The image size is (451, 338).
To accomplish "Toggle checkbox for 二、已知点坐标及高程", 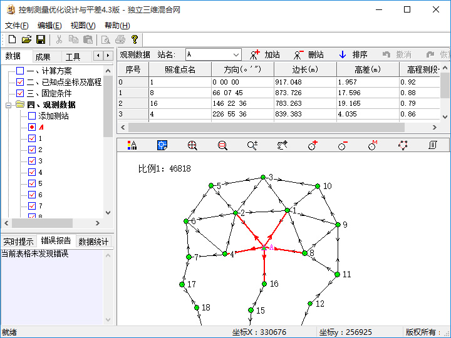I will pyautogui.click(x=20, y=82).
